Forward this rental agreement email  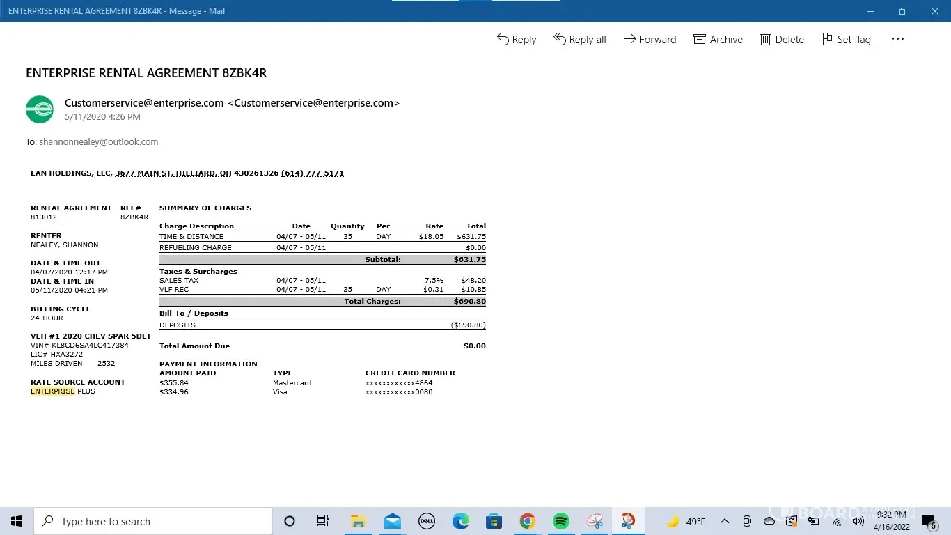tap(650, 40)
